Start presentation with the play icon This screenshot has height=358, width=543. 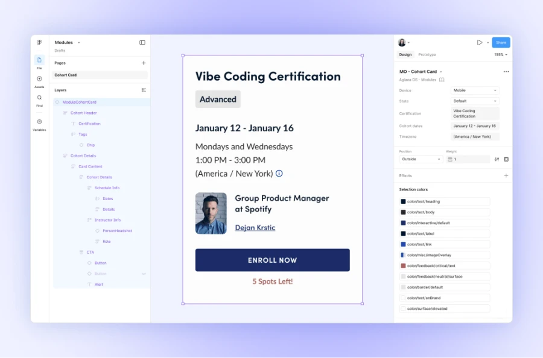[480, 43]
